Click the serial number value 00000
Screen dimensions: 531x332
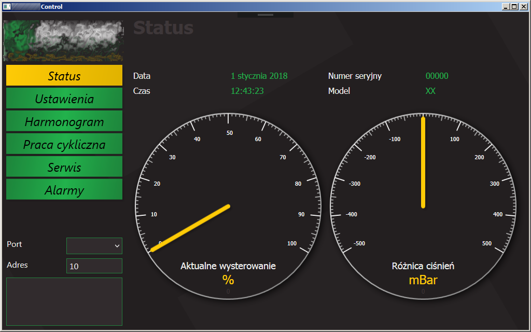[x=437, y=76]
